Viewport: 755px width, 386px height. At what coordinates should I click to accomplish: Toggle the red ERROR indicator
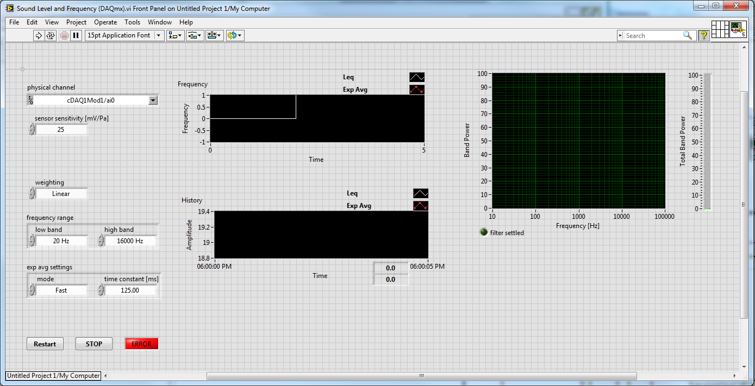[142, 344]
